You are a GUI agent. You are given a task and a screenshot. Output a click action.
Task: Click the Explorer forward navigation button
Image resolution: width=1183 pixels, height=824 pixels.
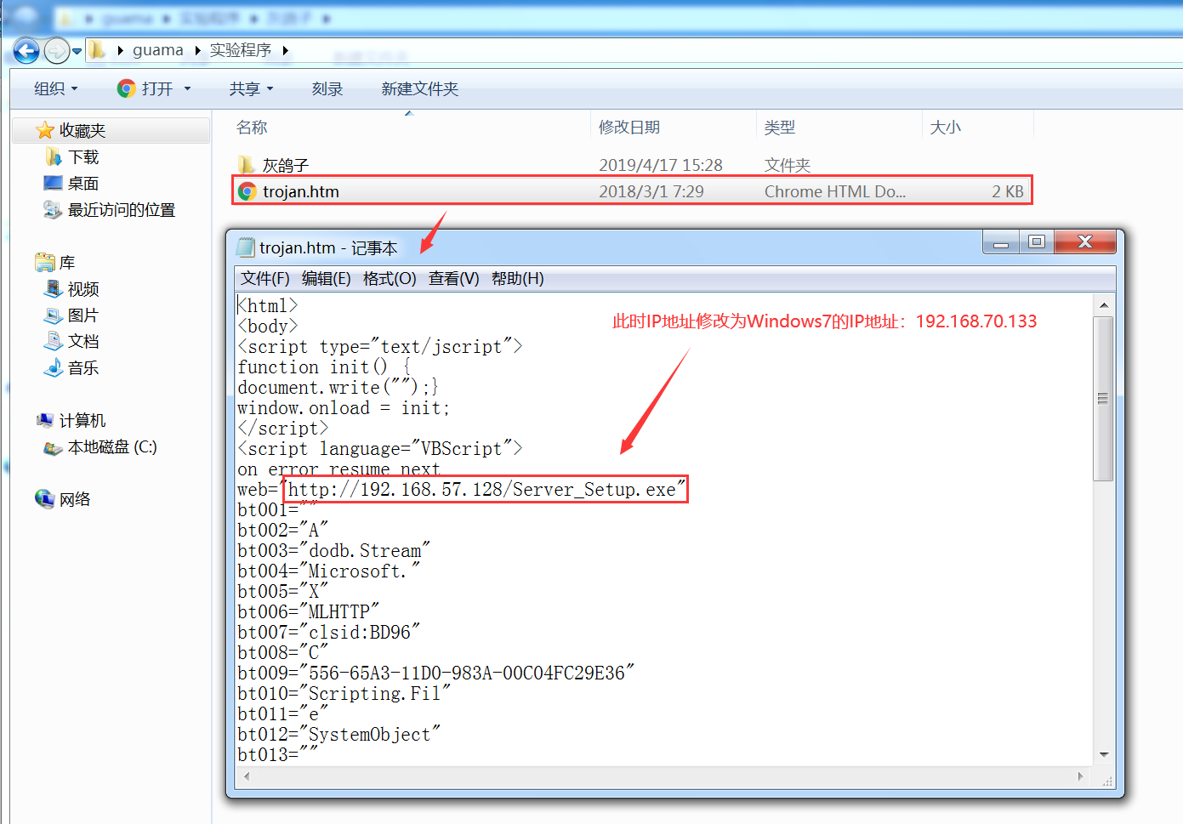(56, 51)
